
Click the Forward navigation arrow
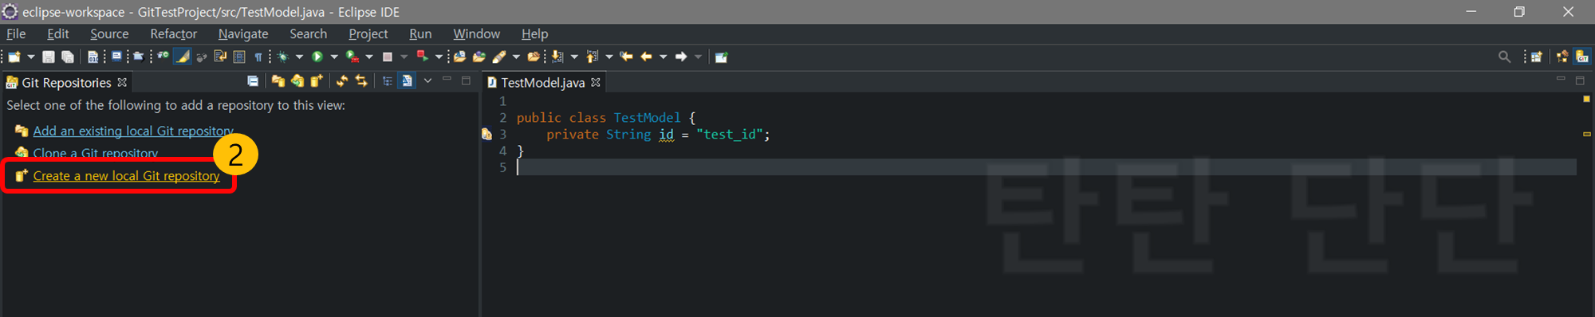pos(681,57)
